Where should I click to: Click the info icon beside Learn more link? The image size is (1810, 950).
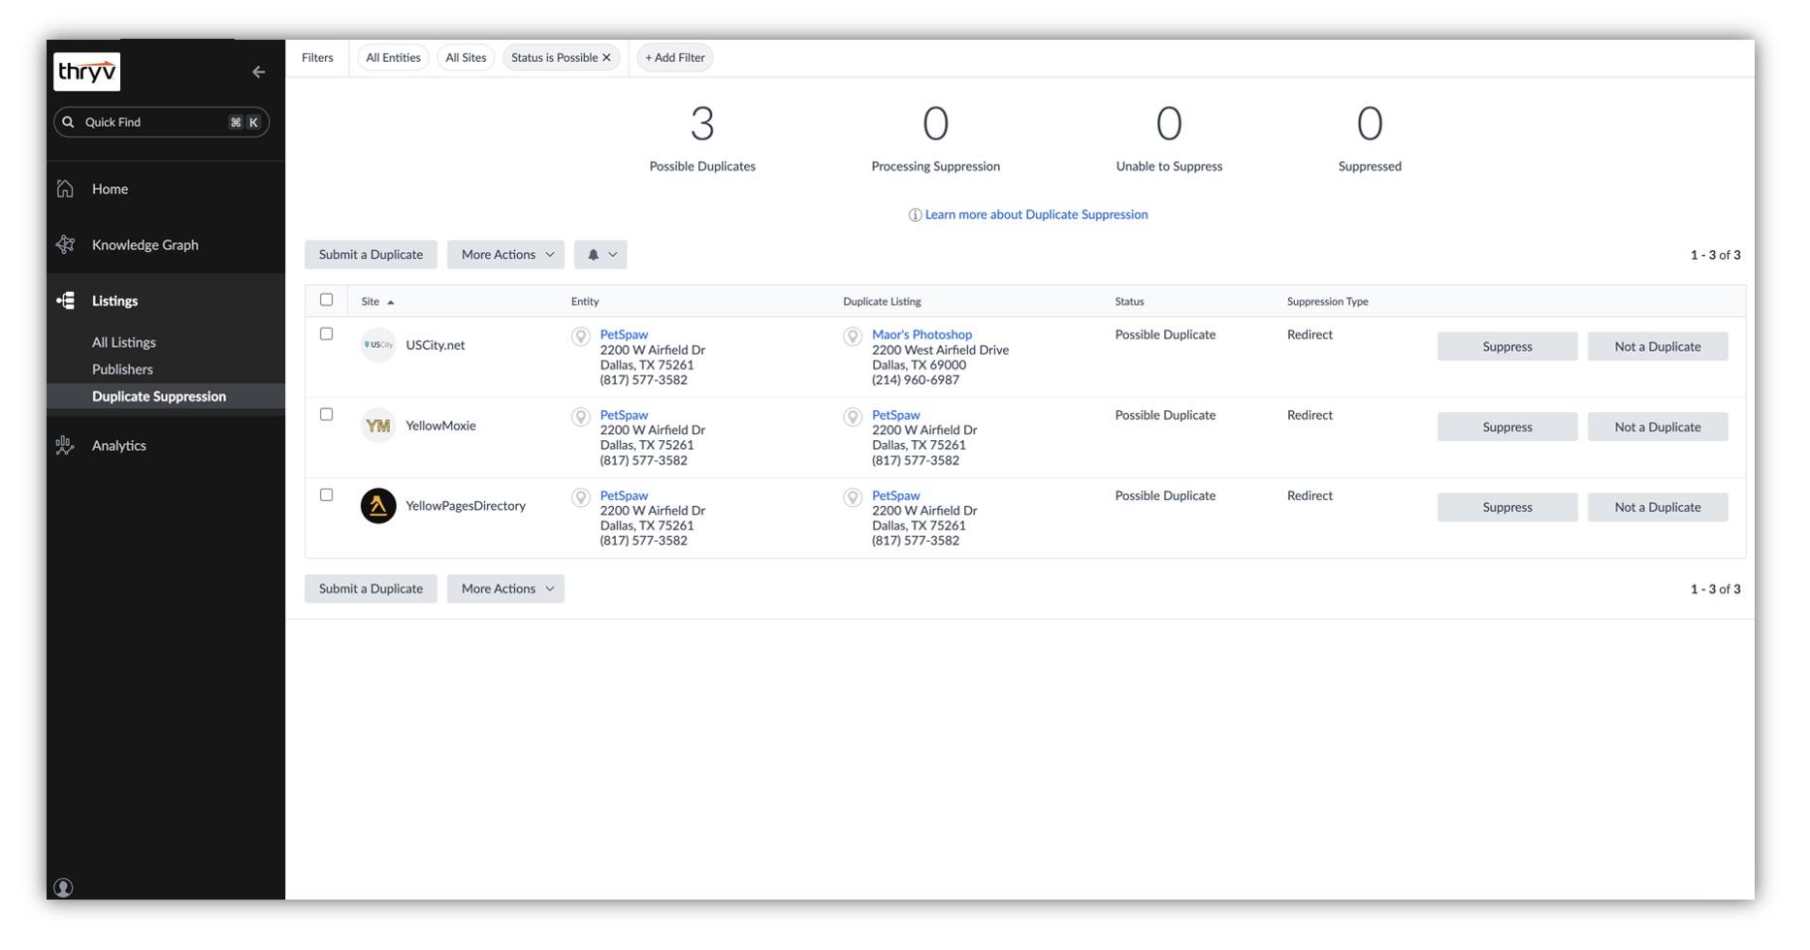pyautogui.click(x=915, y=215)
